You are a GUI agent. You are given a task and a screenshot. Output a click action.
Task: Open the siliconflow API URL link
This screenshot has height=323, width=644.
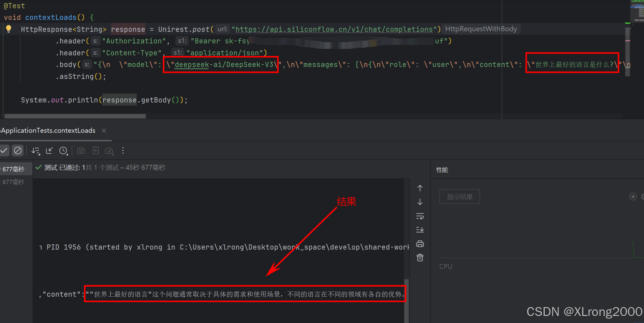334,29
